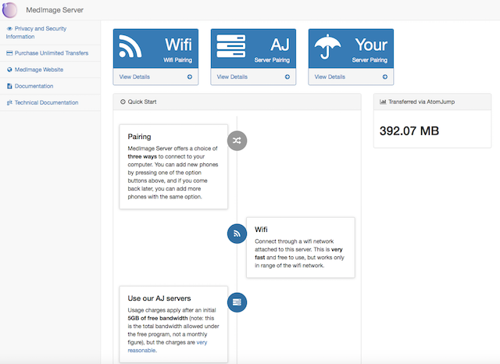Click the arrow circle on Your card
Screen dimensions: 500x364
(x=385, y=77)
